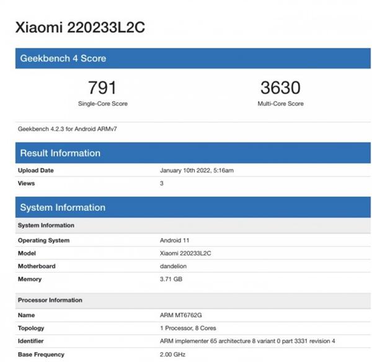Select Geekbench 4.2.3 for Android ARMv7 text
This screenshot has height=362, width=372.
68,129
